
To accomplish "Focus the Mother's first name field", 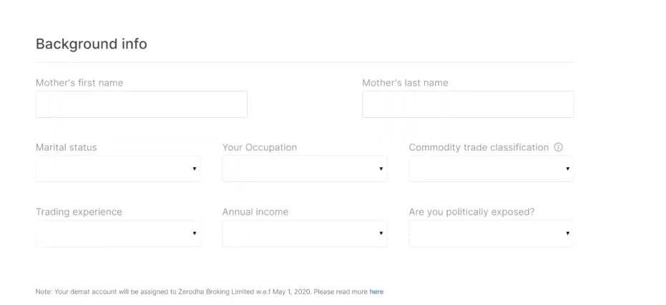I will click(142, 104).
